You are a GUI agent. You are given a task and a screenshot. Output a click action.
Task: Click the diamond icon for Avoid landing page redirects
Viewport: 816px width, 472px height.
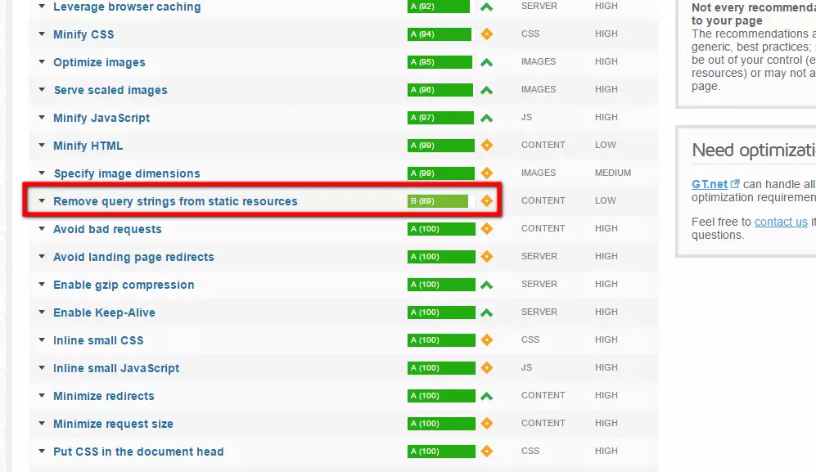[x=488, y=256]
